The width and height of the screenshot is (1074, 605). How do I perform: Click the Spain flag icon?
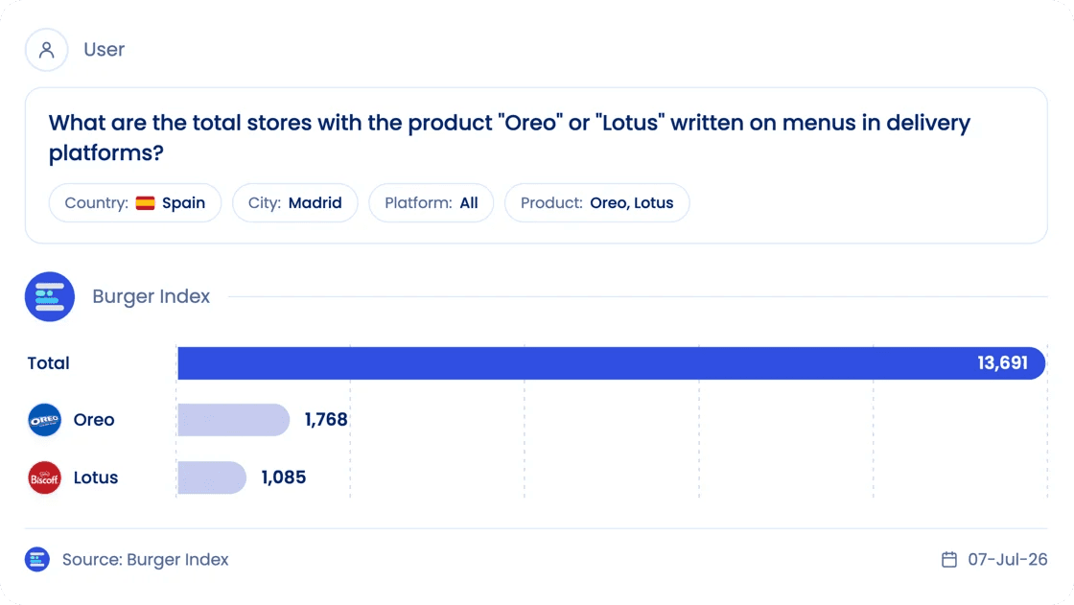tap(145, 203)
